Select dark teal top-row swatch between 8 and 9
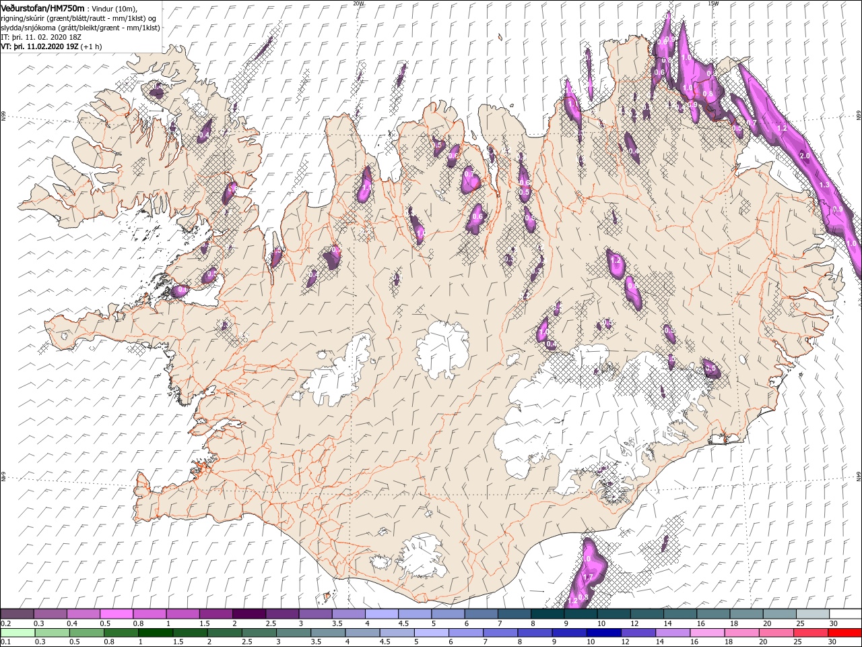 click(547, 614)
